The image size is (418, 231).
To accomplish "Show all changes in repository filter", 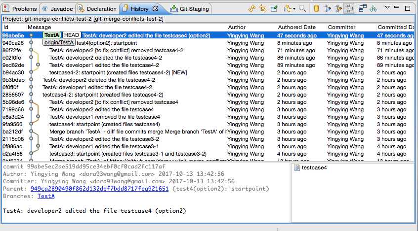I will pos(316,9).
